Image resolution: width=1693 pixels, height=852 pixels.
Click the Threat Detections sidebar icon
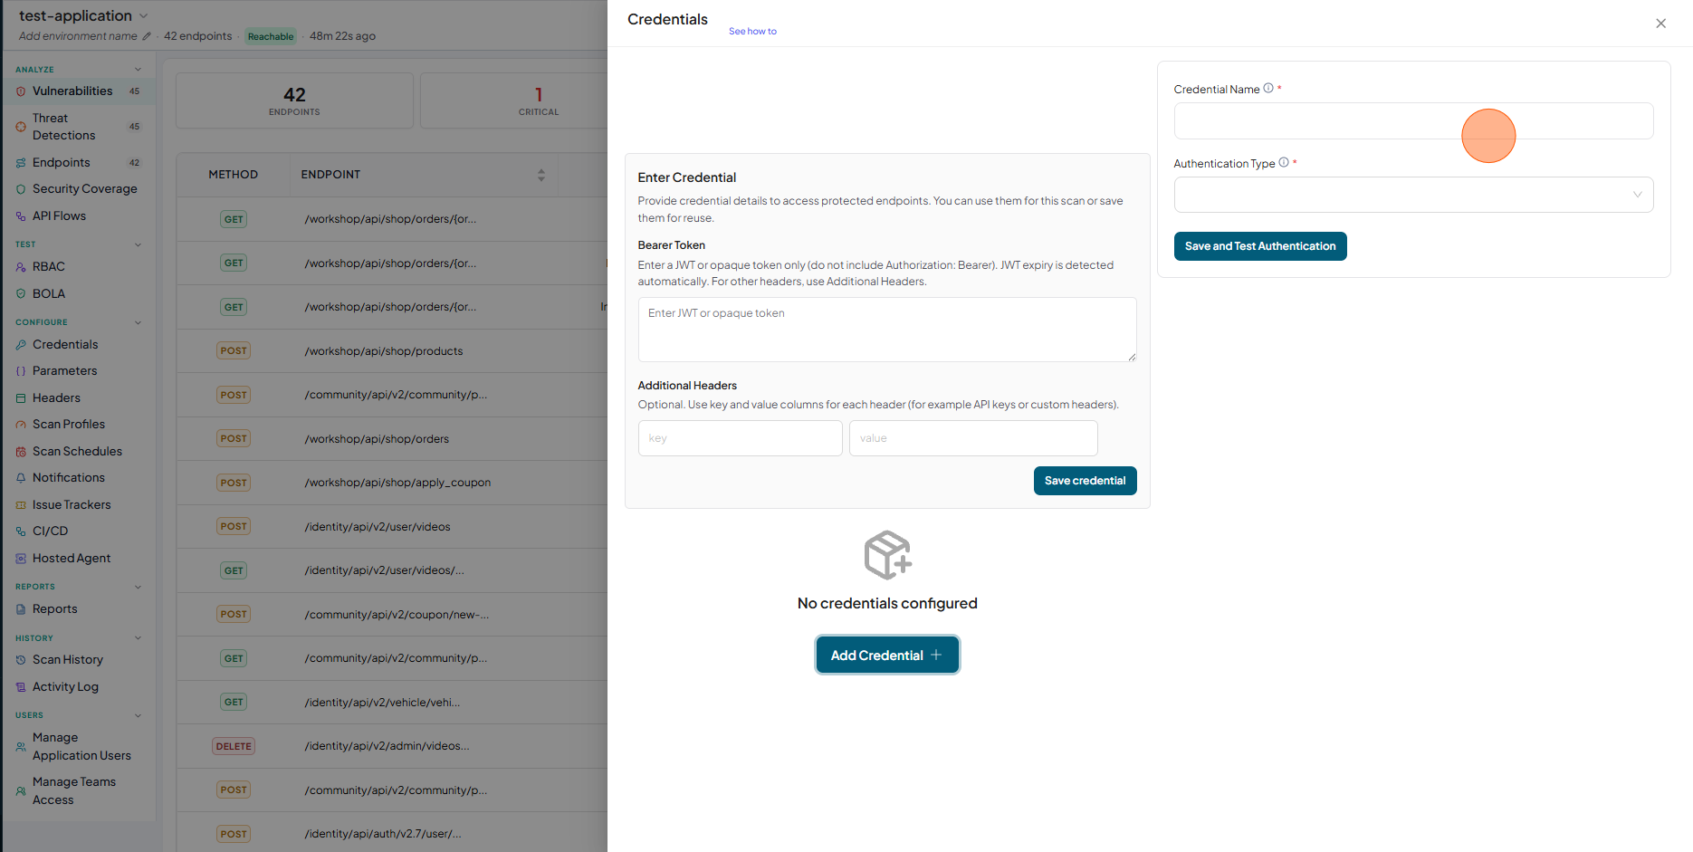pos(21,127)
